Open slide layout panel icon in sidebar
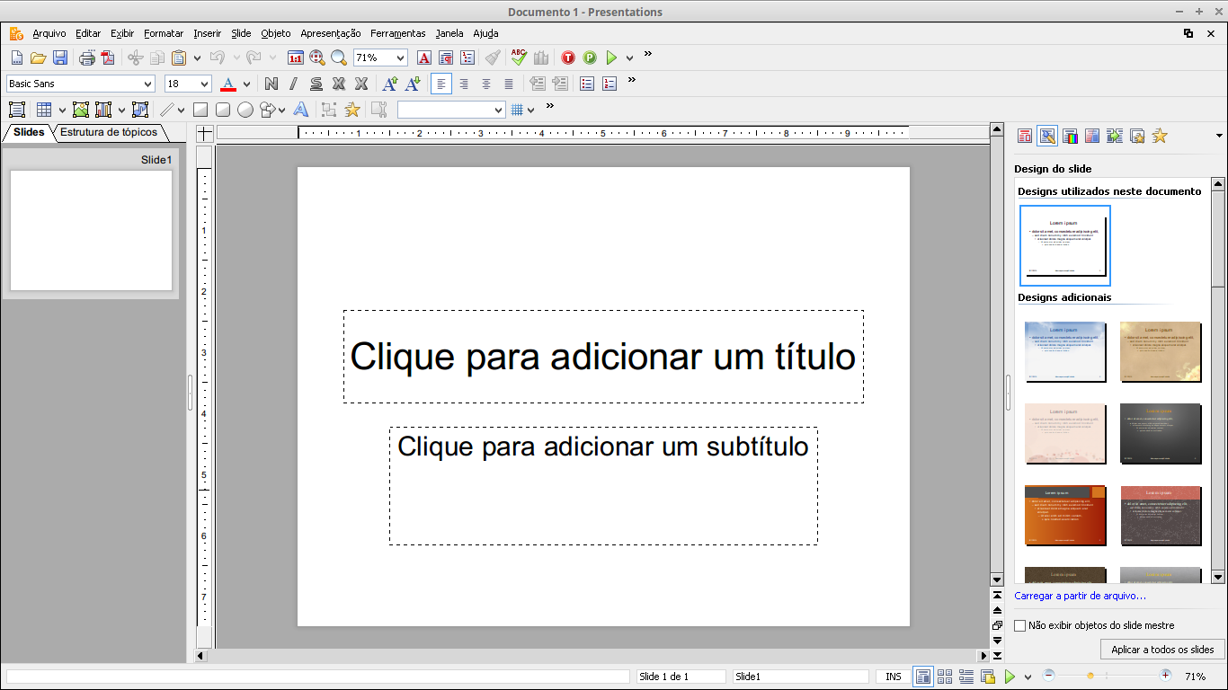The height and width of the screenshot is (690, 1228). (1024, 136)
